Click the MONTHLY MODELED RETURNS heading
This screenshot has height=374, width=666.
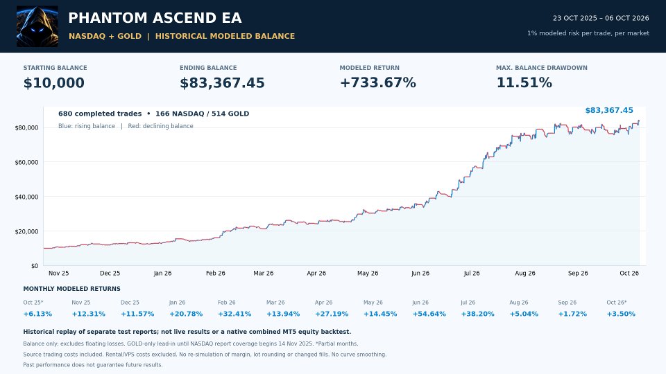click(71, 289)
